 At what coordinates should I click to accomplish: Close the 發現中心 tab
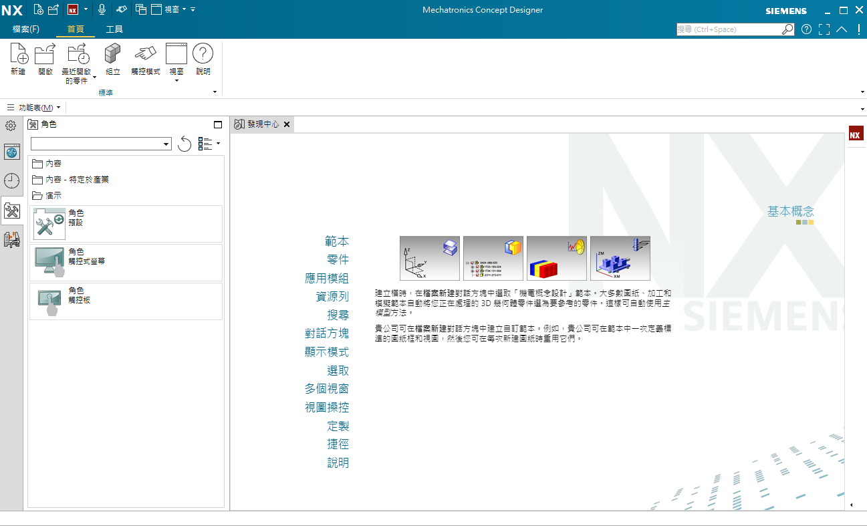(x=287, y=124)
